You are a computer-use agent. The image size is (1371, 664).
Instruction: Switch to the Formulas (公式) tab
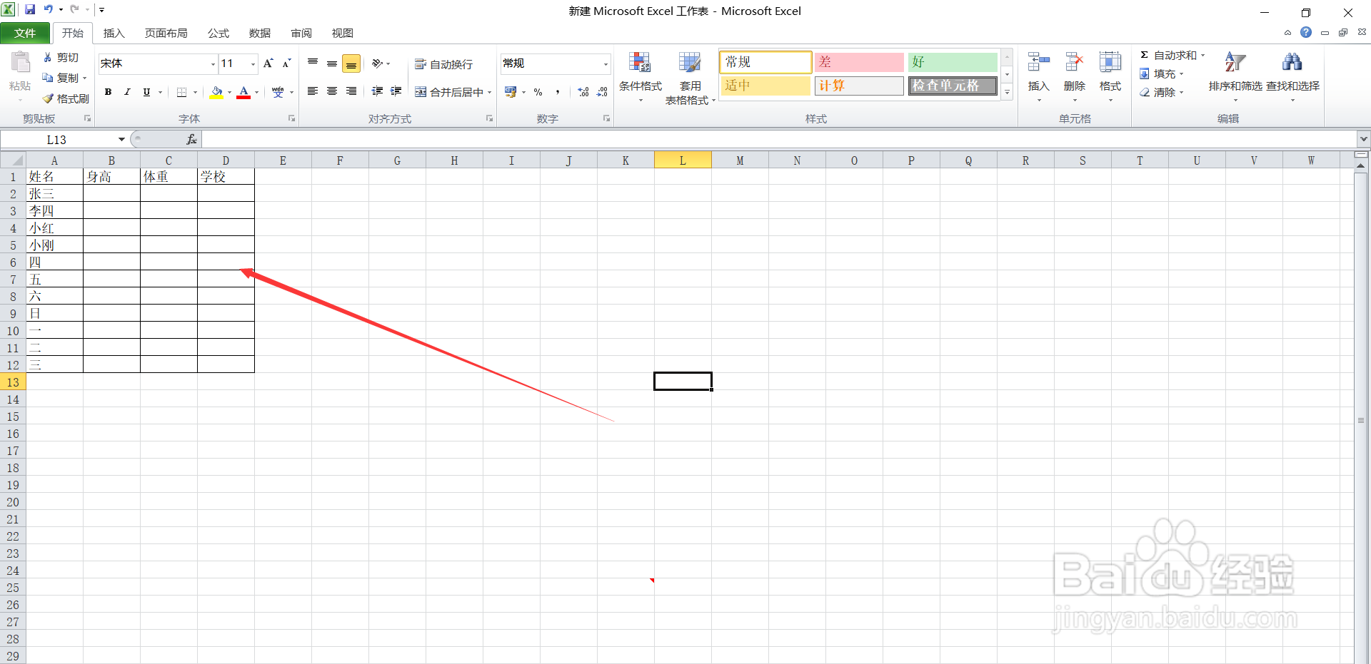coord(219,33)
